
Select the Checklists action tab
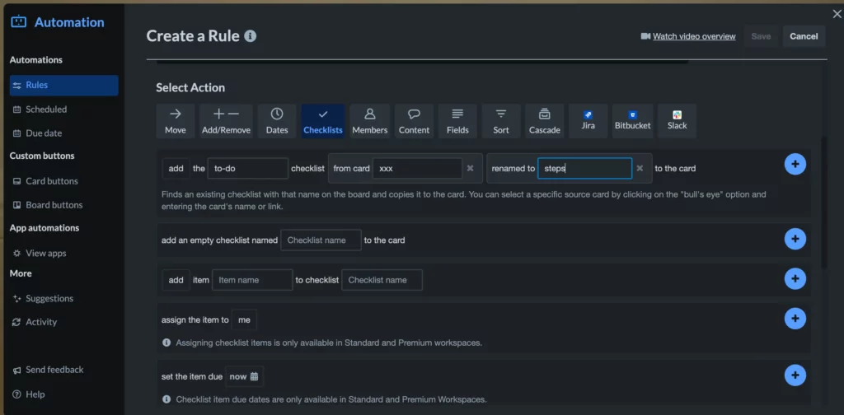click(323, 121)
